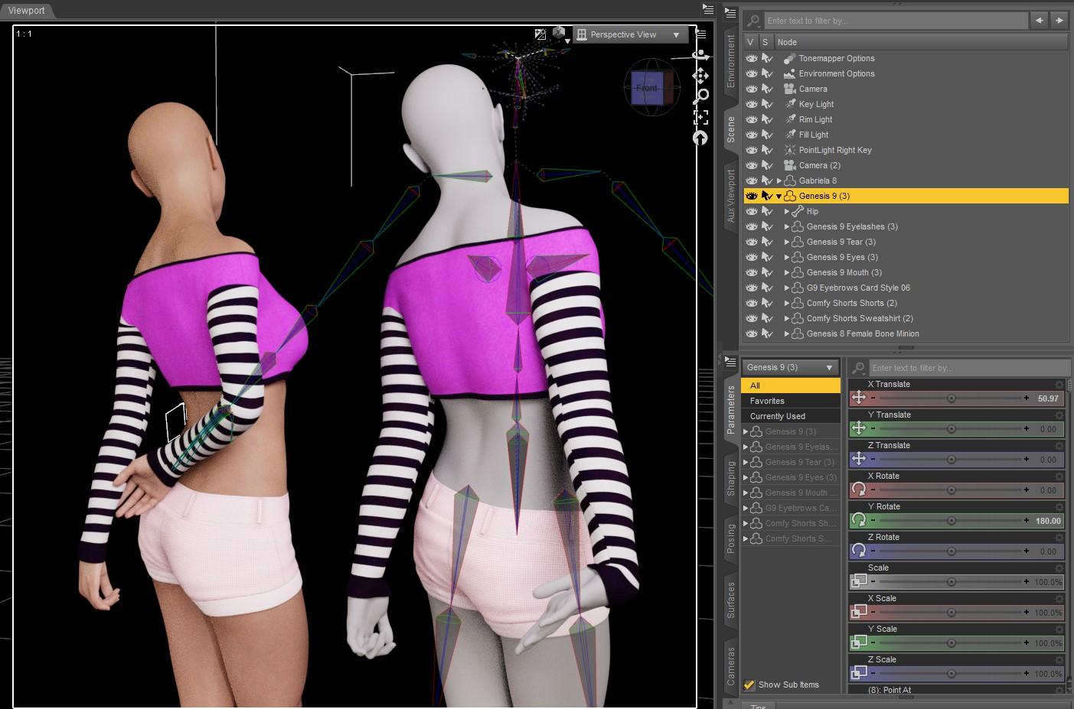Screen dimensions: 1074x709
Task: Open the X Translate settings gear
Action: (x=1059, y=385)
